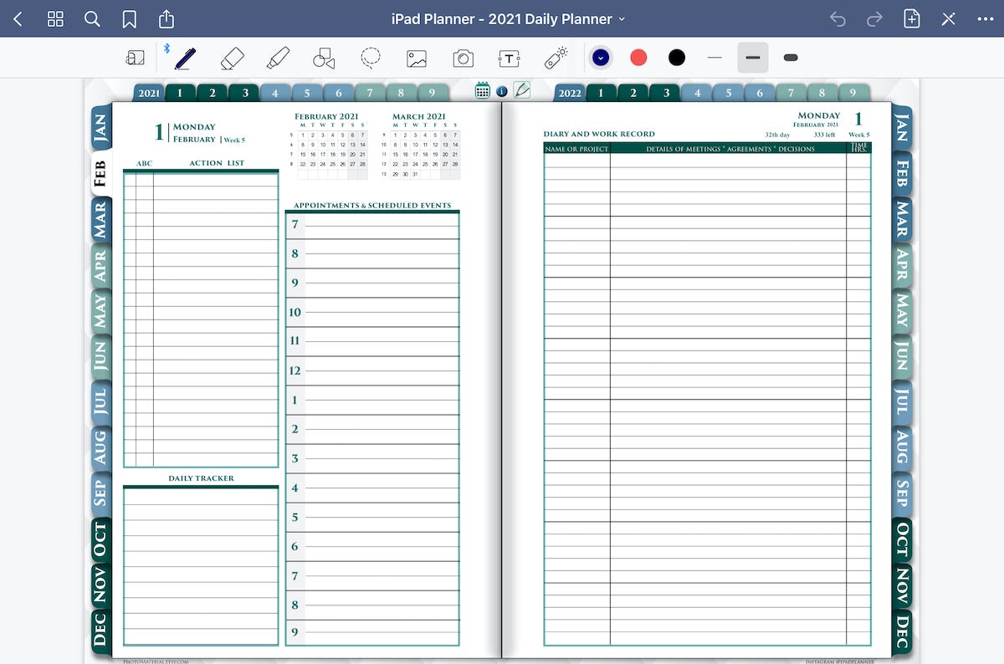Select the medium stroke width
1004x664 pixels.
click(752, 58)
